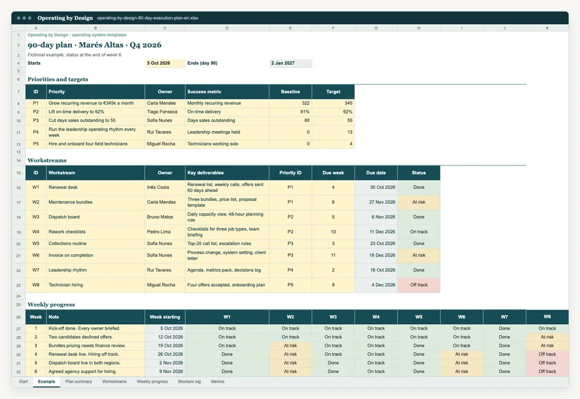Select the 'Invoice on completion' workstream cell

(x=95, y=255)
